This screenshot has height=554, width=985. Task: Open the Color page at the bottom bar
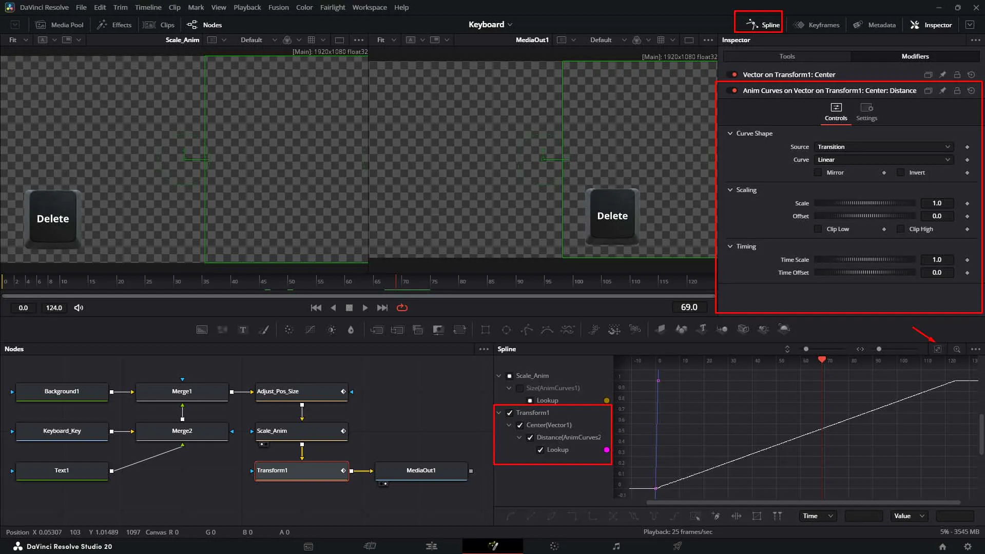[554, 546]
